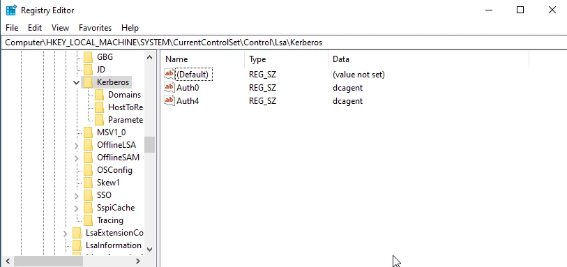Click the string icon of (Default) value
567x267 pixels.
(x=169, y=74)
